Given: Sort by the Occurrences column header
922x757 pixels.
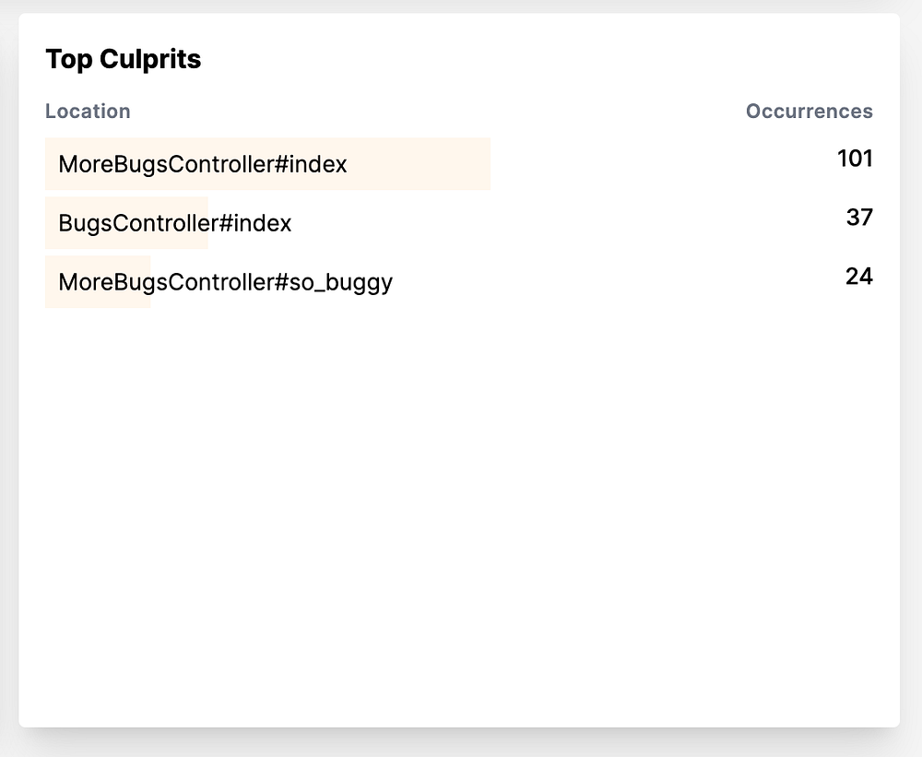Looking at the screenshot, I should point(809,112).
